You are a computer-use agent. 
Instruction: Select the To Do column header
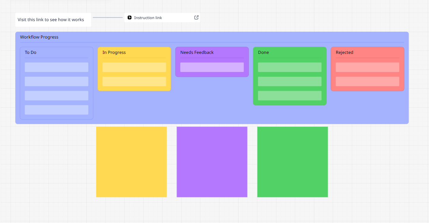point(31,53)
